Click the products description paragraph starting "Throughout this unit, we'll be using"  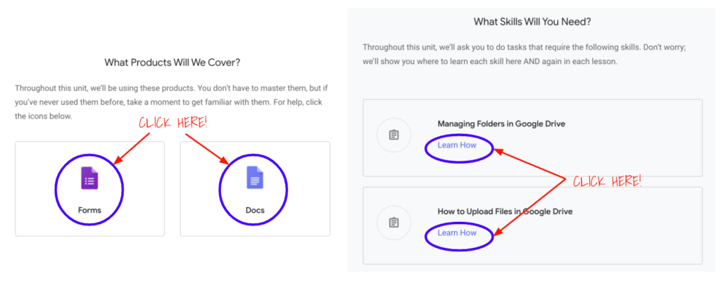click(x=171, y=102)
